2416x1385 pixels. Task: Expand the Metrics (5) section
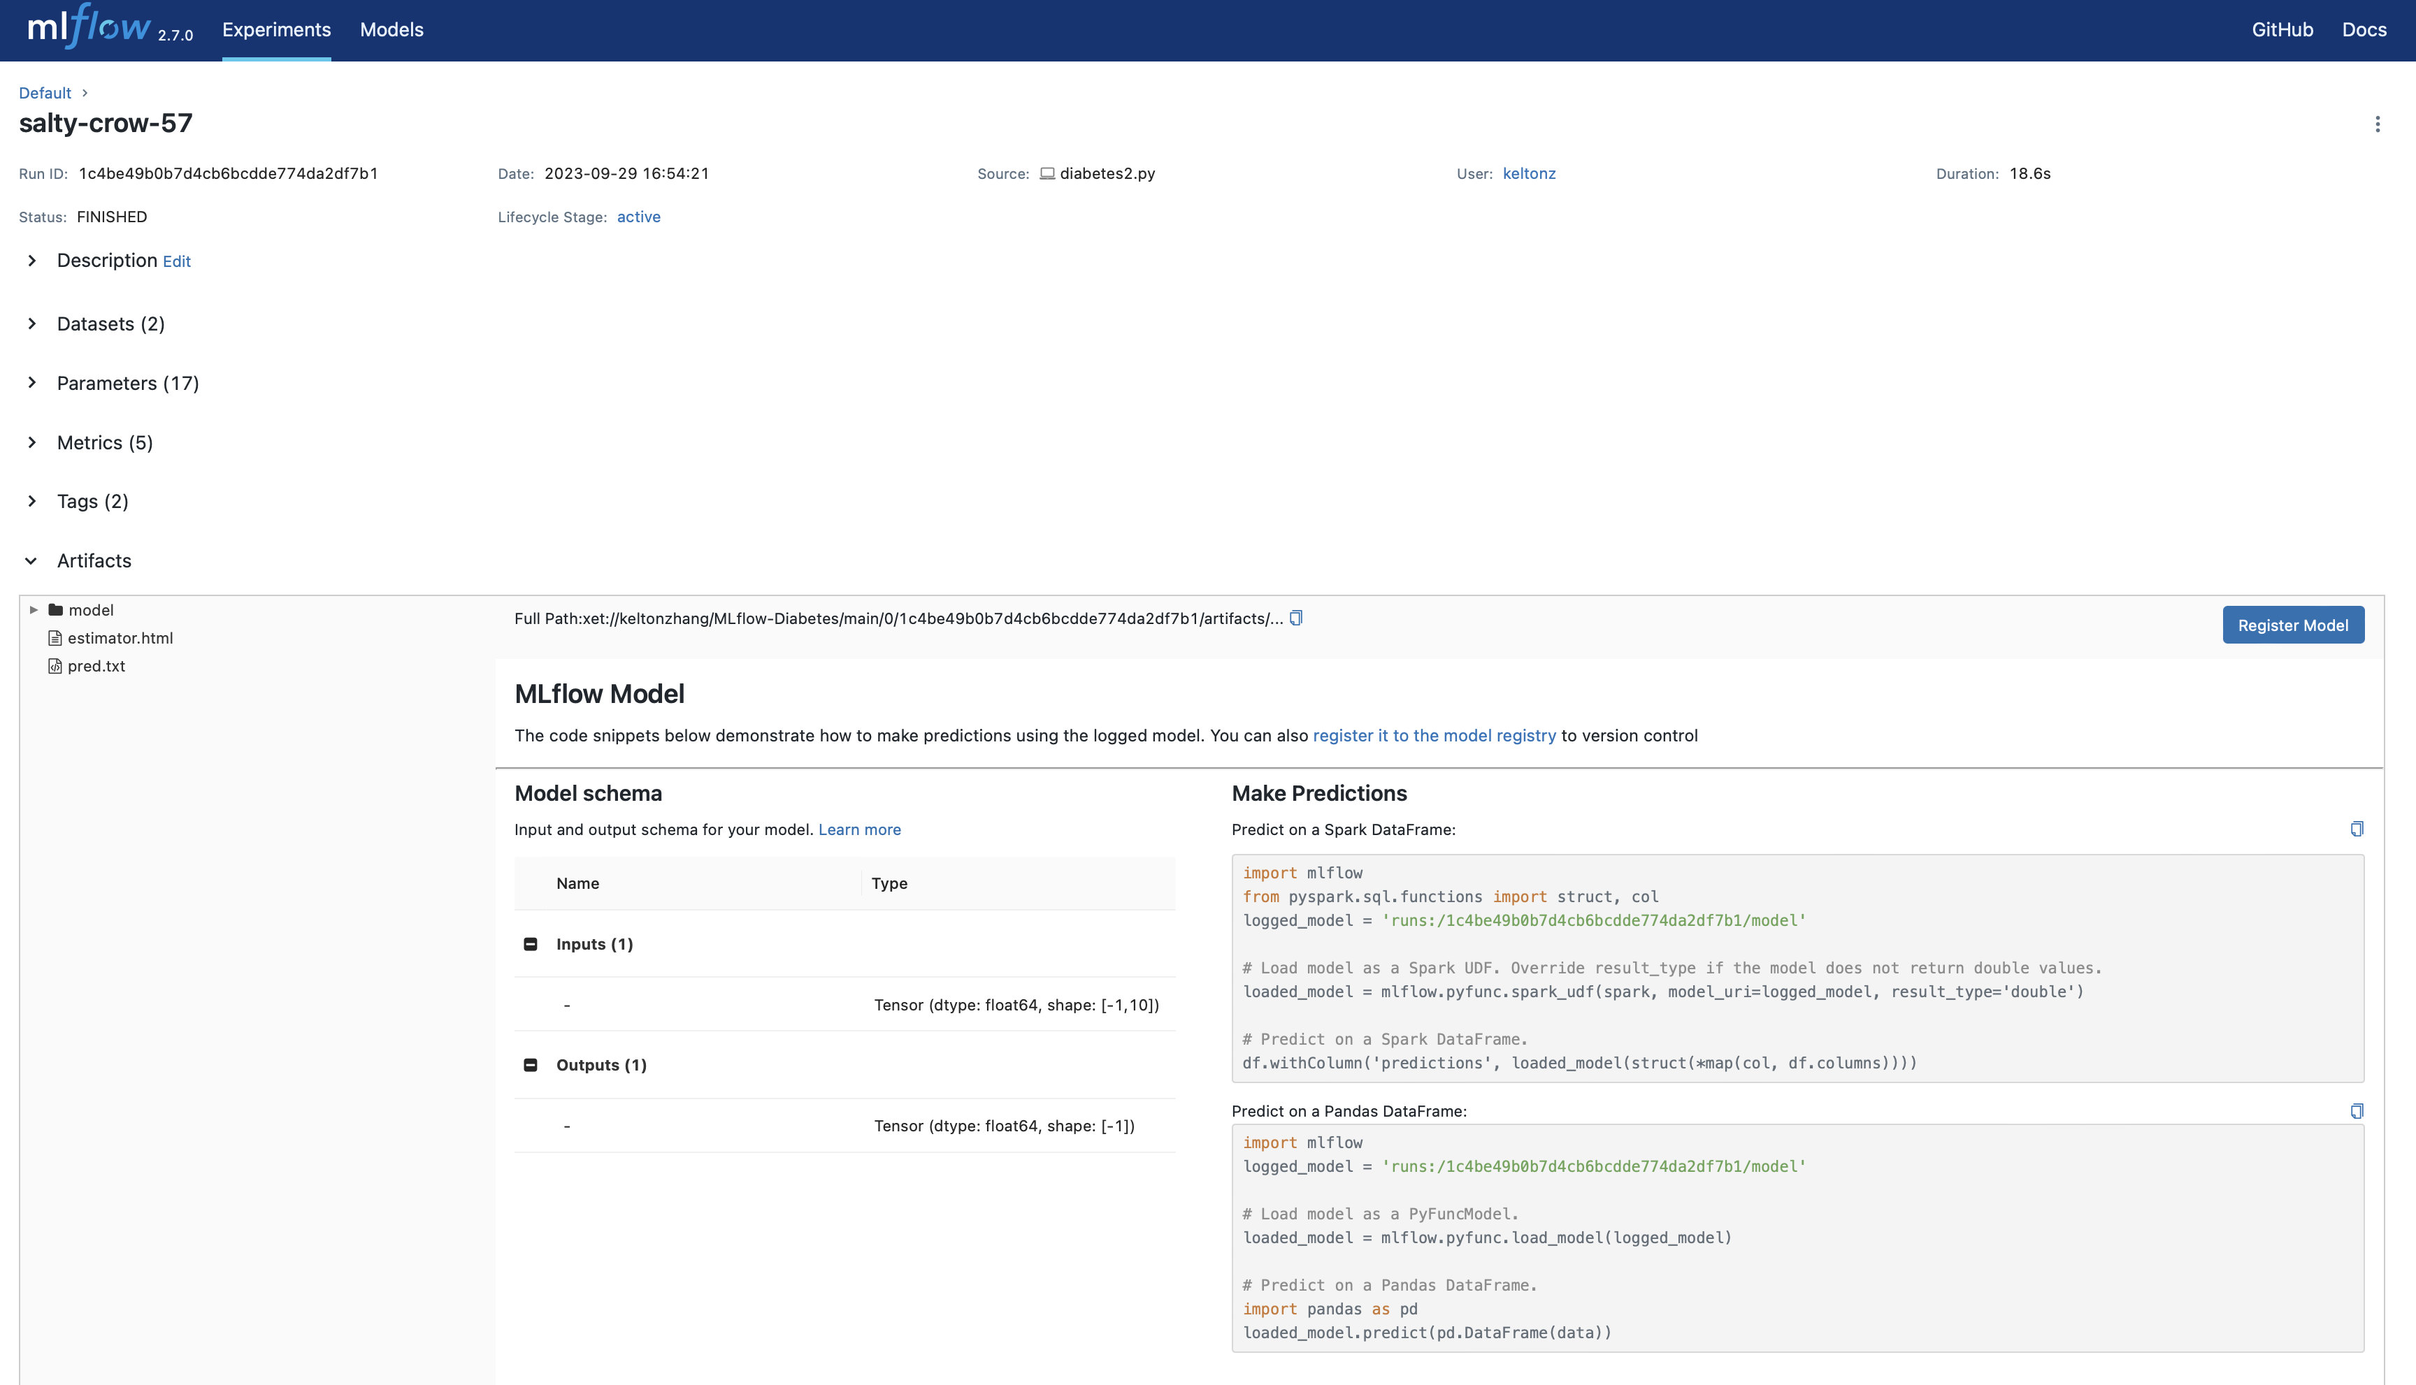point(32,442)
